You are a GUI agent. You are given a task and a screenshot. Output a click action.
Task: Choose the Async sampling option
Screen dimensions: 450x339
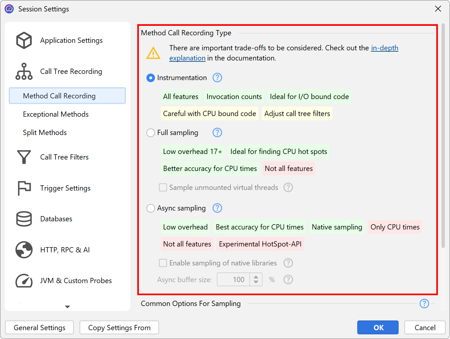pyautogui.click(x=151, y=208)
